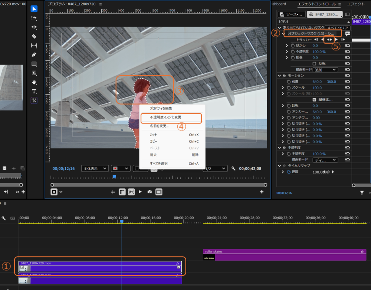Screen dimensions: 371x290
Task: Activate the Ripple Edit tool
Action: coord(34,27)
